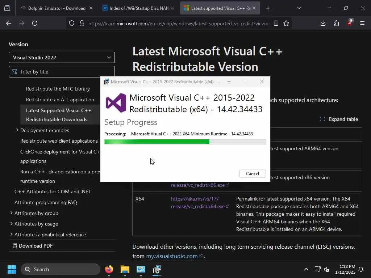Open Attribute programming FAQ

[46, 202]
